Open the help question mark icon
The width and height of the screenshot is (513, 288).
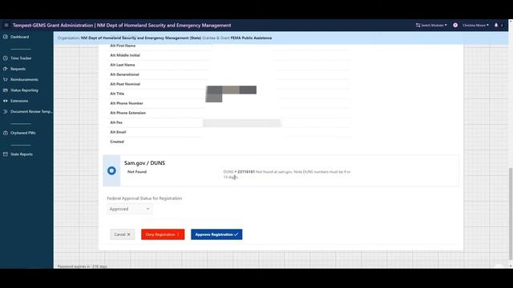click(455, 25)
